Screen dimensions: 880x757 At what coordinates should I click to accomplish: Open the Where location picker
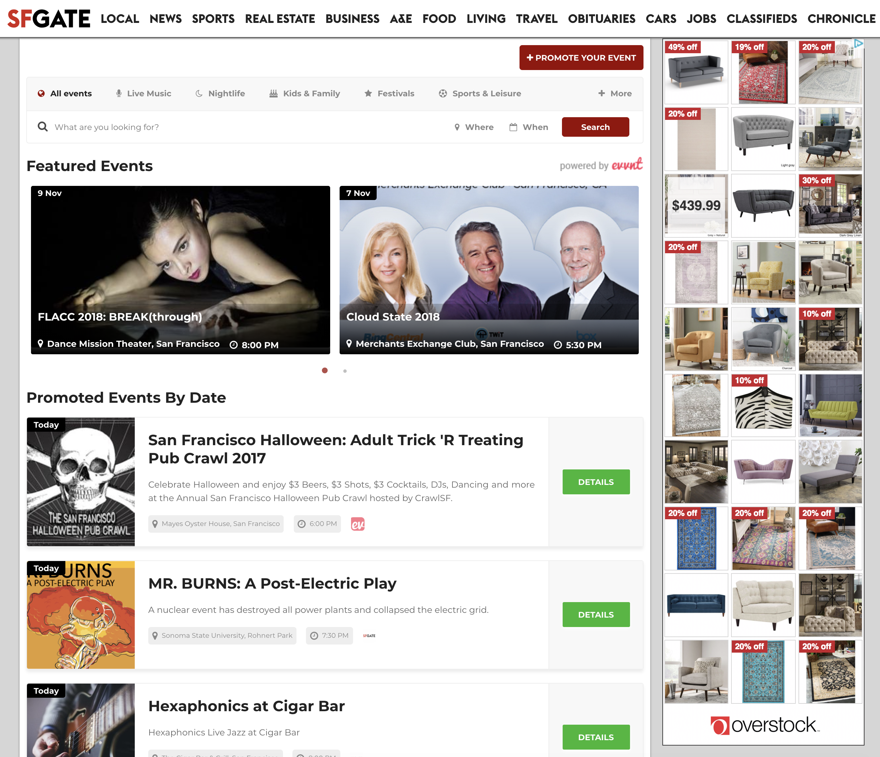click(474, 127)
